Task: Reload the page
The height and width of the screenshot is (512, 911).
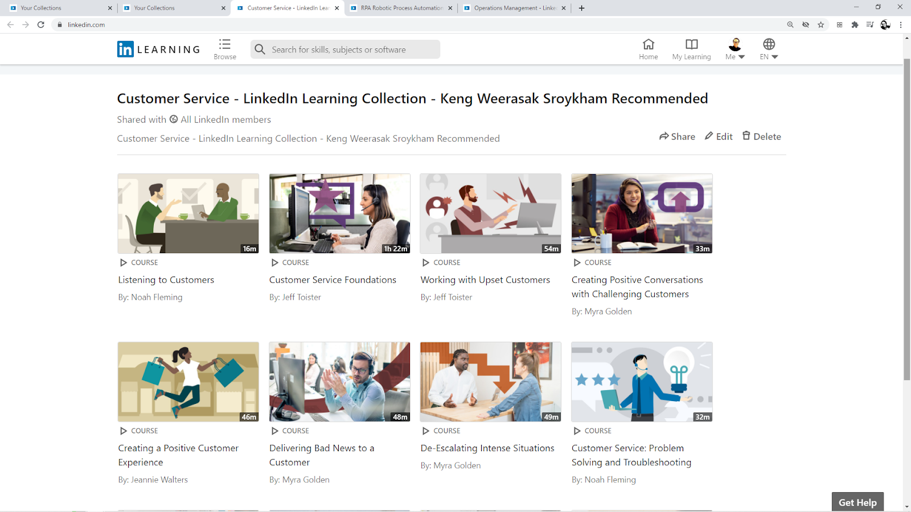Action: pyautogui.click(x=41, y=24)
